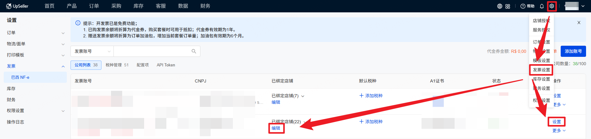
Task: Select 发票设置 in the settings menu
Action: click(x=541, y=70)
